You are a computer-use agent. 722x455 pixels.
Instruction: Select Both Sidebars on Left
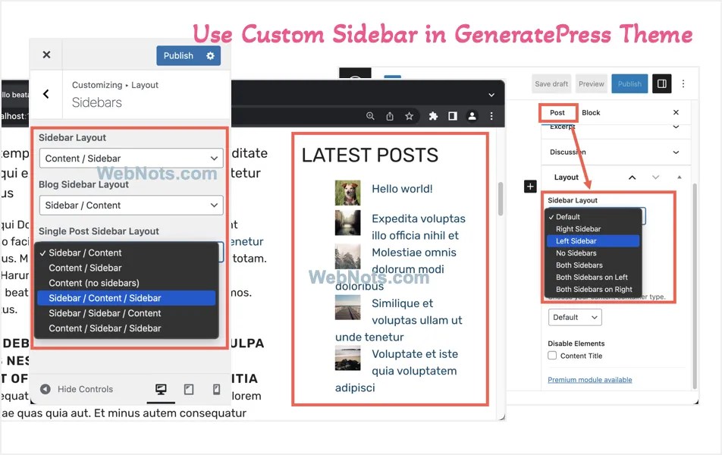click(x=593, y=278)
